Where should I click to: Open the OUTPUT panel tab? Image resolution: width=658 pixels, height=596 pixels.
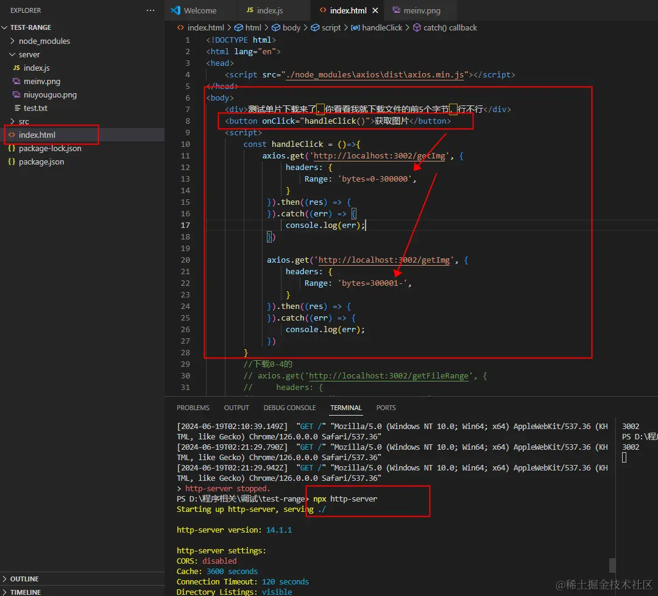(236, 408)
